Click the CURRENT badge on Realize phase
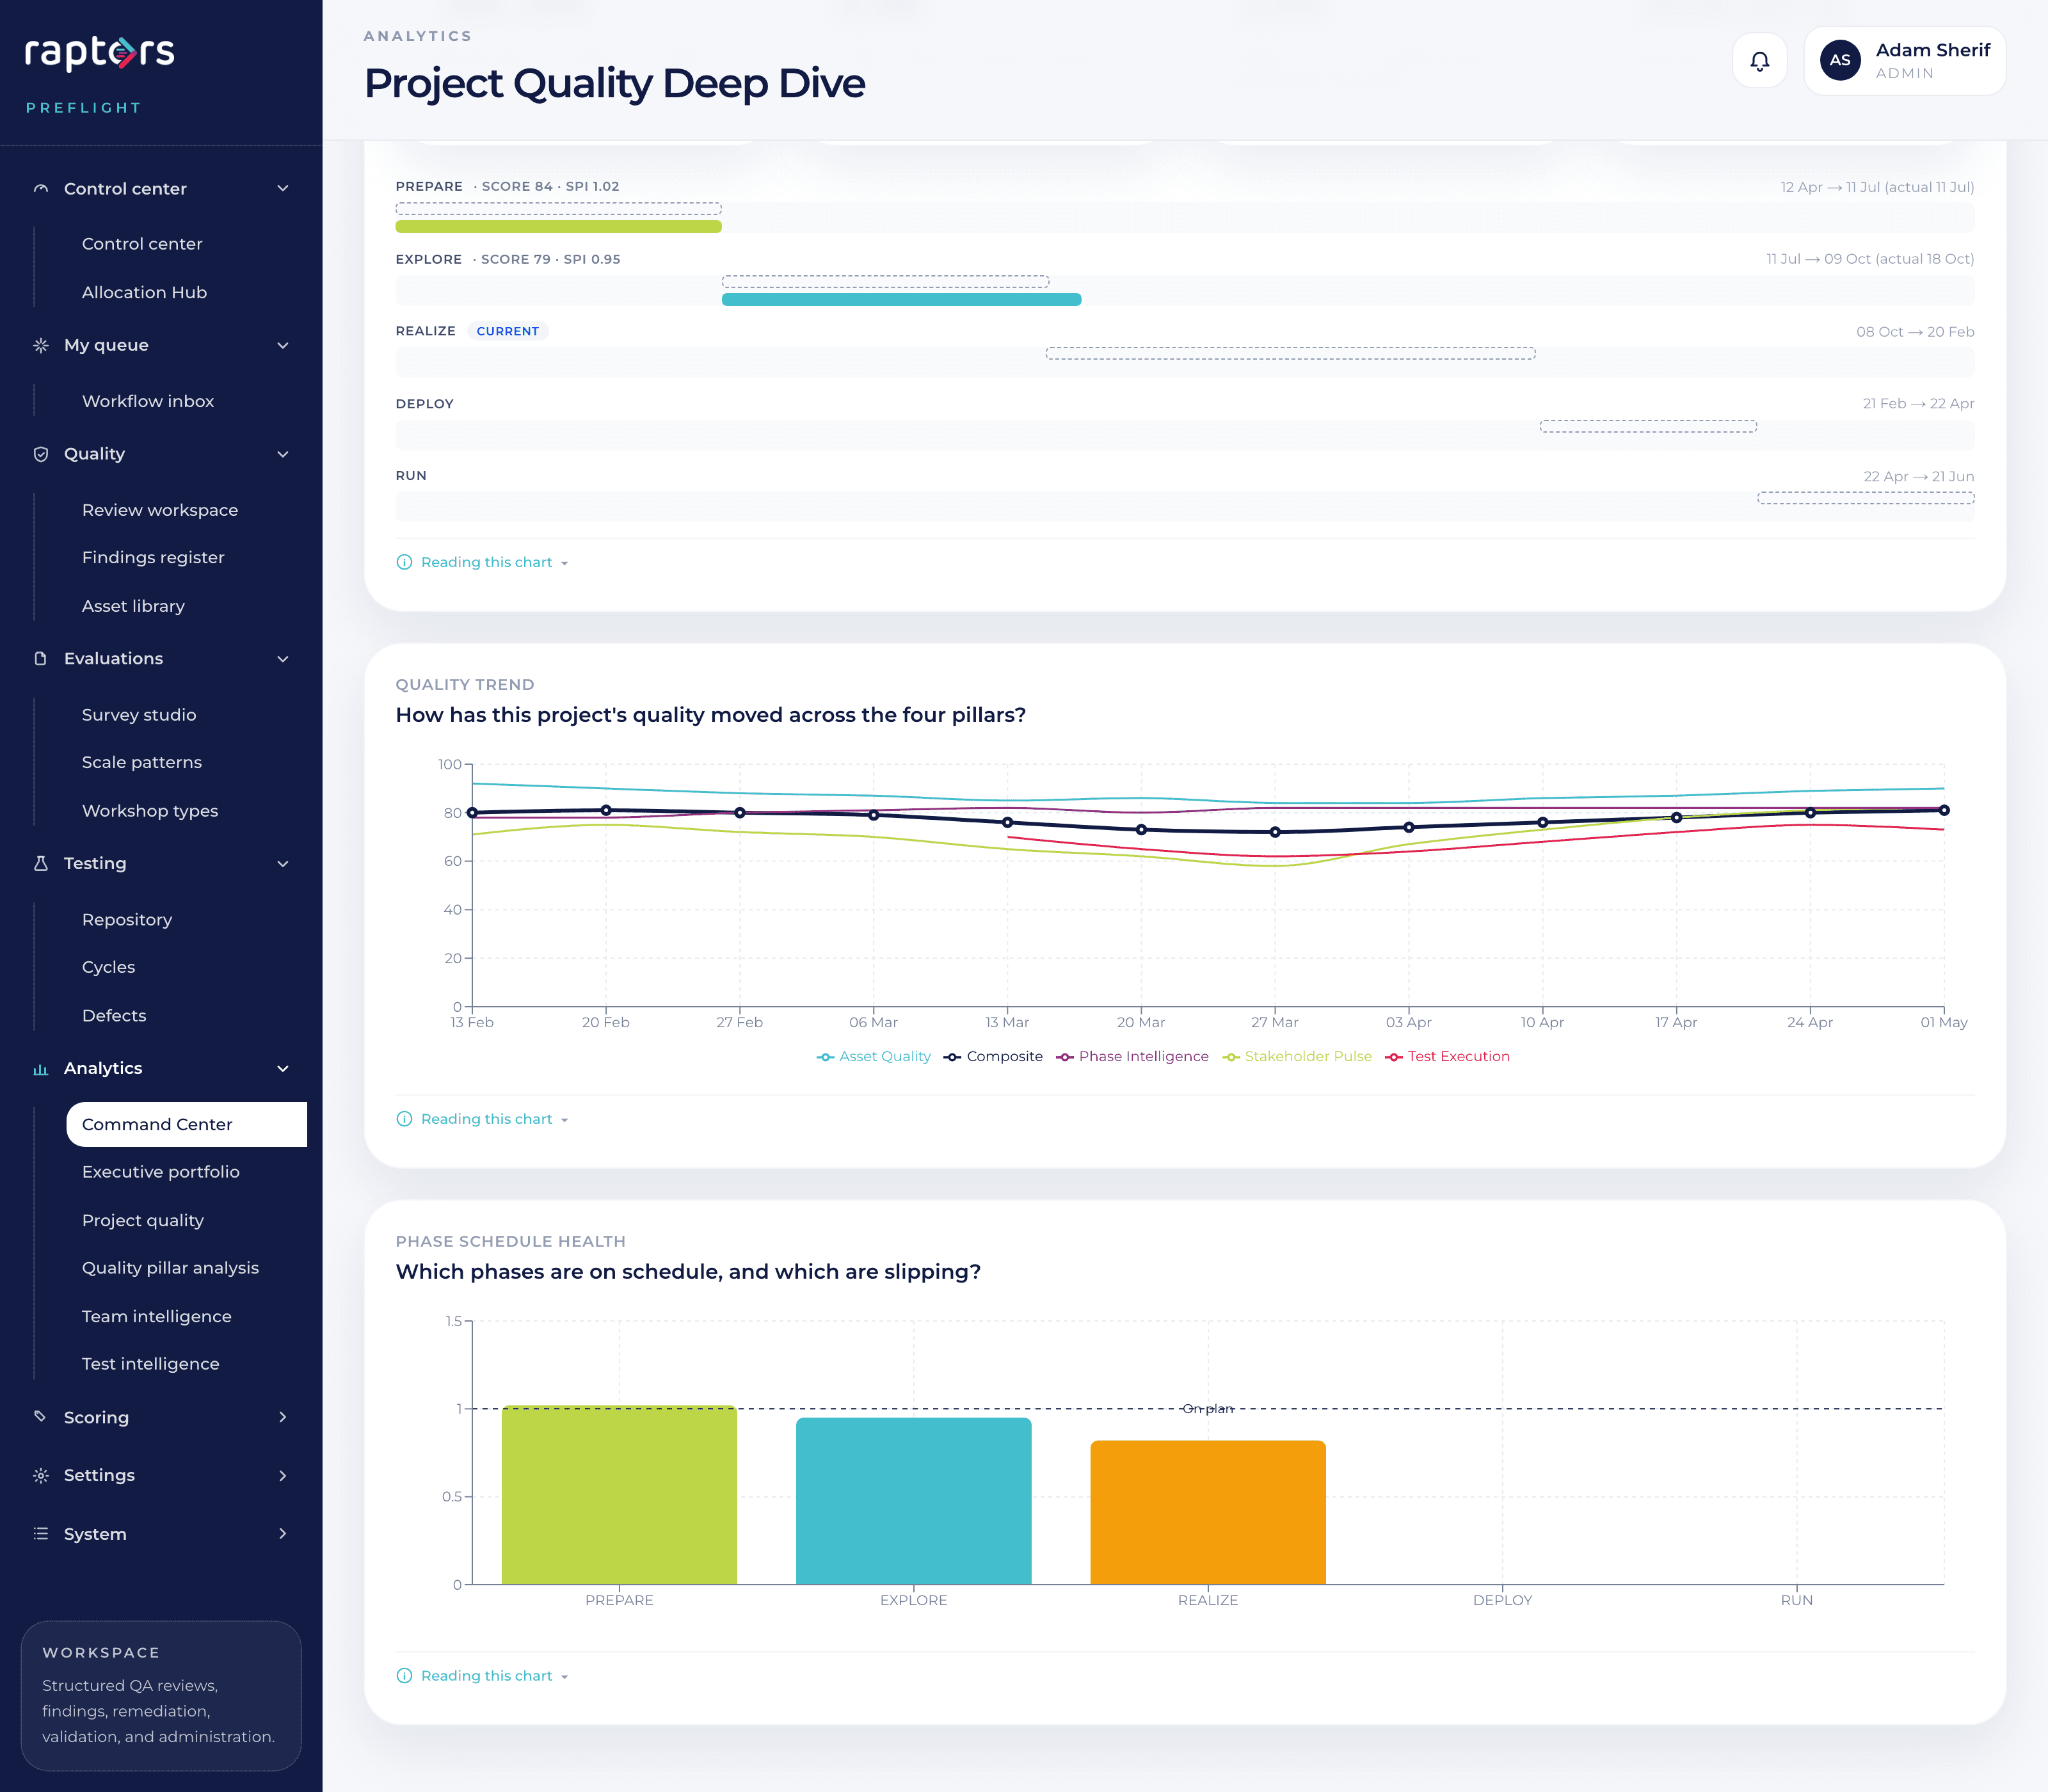Image resolution: width=2048 pixels, height=1792 pixels. pos(507,331)
